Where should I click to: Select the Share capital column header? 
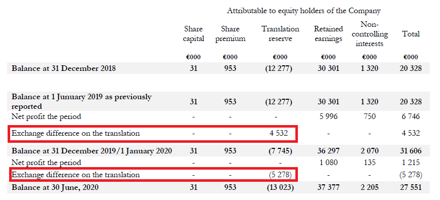click(193, 34)
